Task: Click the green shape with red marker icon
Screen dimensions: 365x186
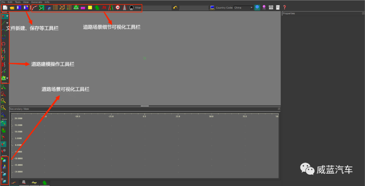Action: [3, 130]
